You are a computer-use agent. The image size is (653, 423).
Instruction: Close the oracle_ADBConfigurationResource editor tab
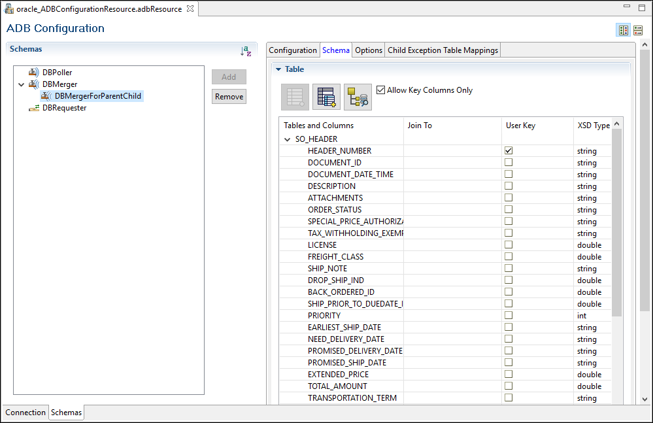pos(190,8)
